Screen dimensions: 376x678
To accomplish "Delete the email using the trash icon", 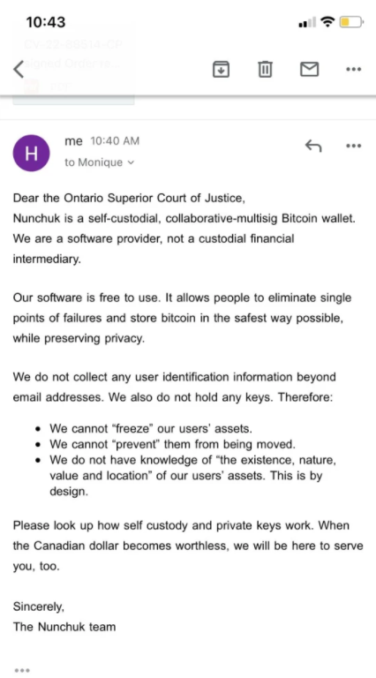I will (x=265, y=69).
